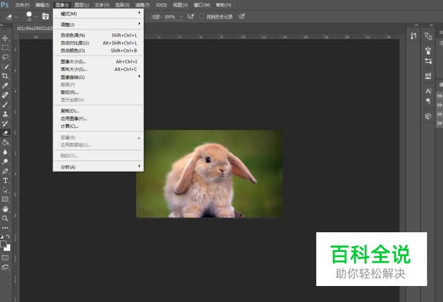Select the Eyedropper tool
The image size is (443, 302).
(5, 85)
